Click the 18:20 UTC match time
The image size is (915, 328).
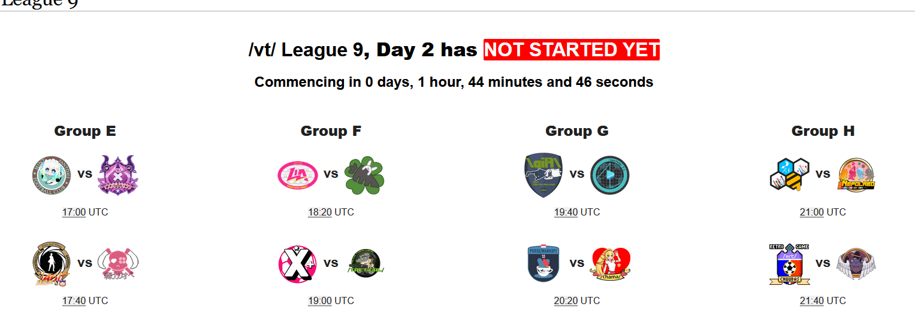pyautogui.click(x=331, y=212)
